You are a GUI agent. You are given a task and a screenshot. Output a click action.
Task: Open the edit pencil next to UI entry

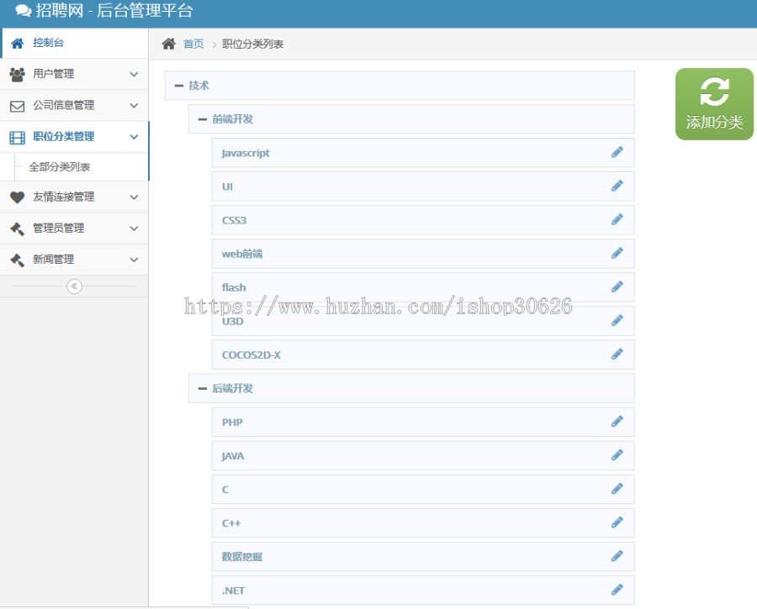617,186
